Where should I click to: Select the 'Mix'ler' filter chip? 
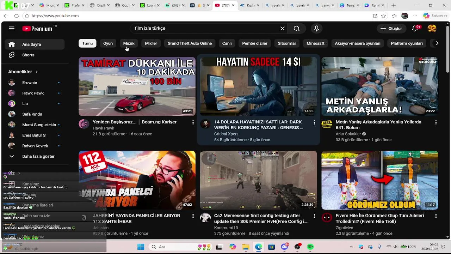151,43
